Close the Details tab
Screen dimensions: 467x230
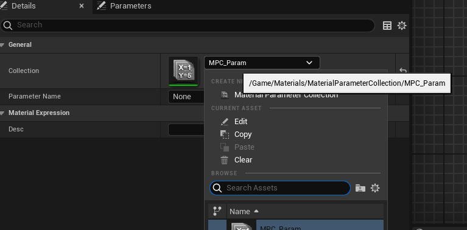[82, 6]
